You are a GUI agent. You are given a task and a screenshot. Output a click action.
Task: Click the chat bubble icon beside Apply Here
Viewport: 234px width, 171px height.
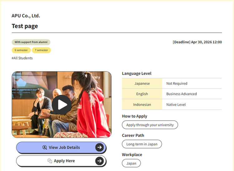[50, 161]
